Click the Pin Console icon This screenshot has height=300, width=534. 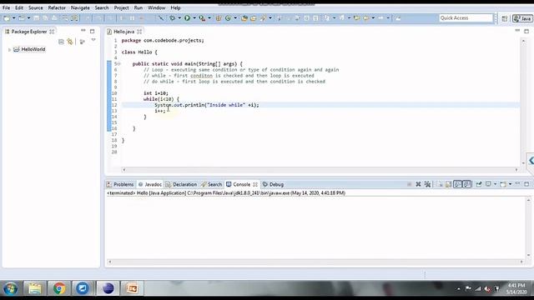pyautogui.click(x=479, y=184)
